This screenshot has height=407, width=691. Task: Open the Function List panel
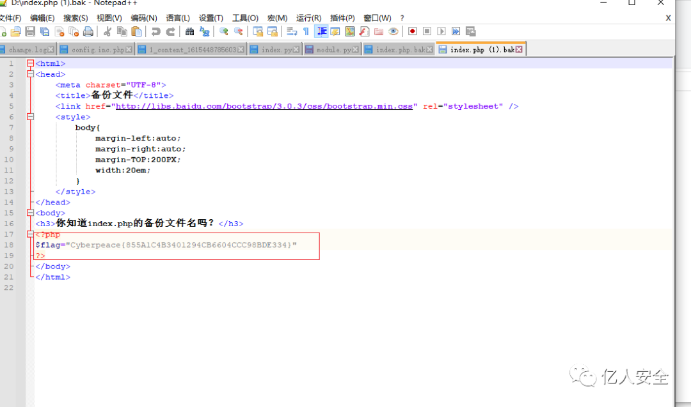[x=364, y=31]
